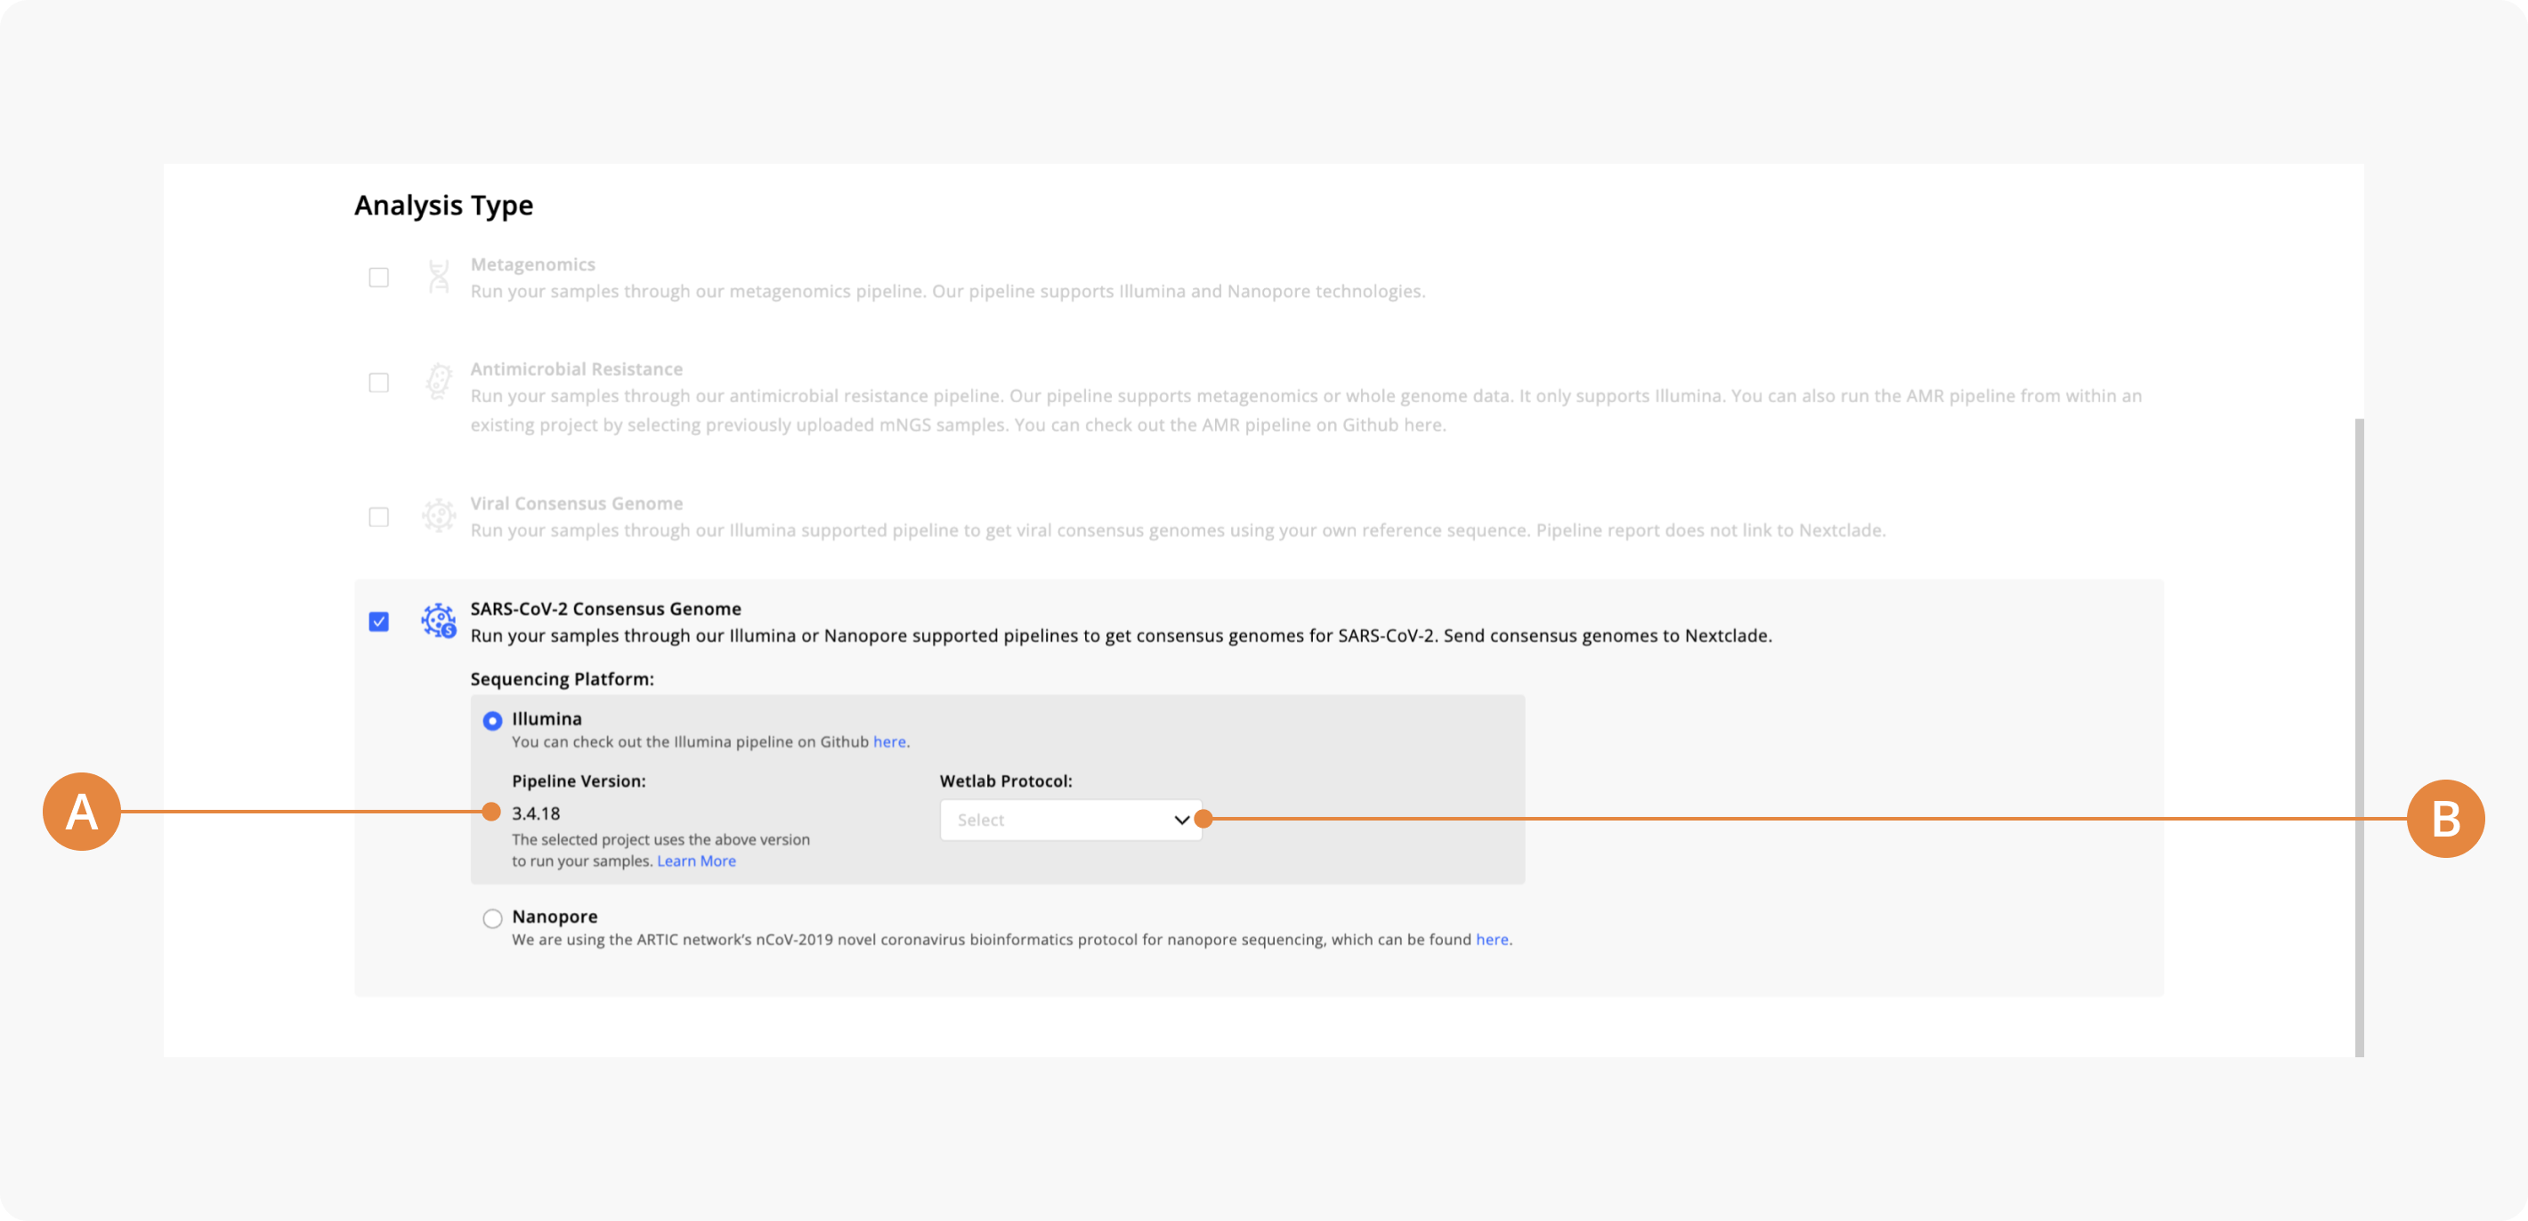Enable the Metagenomics checkbox
2528x1221 pixels.
click(x=379, y=278)
